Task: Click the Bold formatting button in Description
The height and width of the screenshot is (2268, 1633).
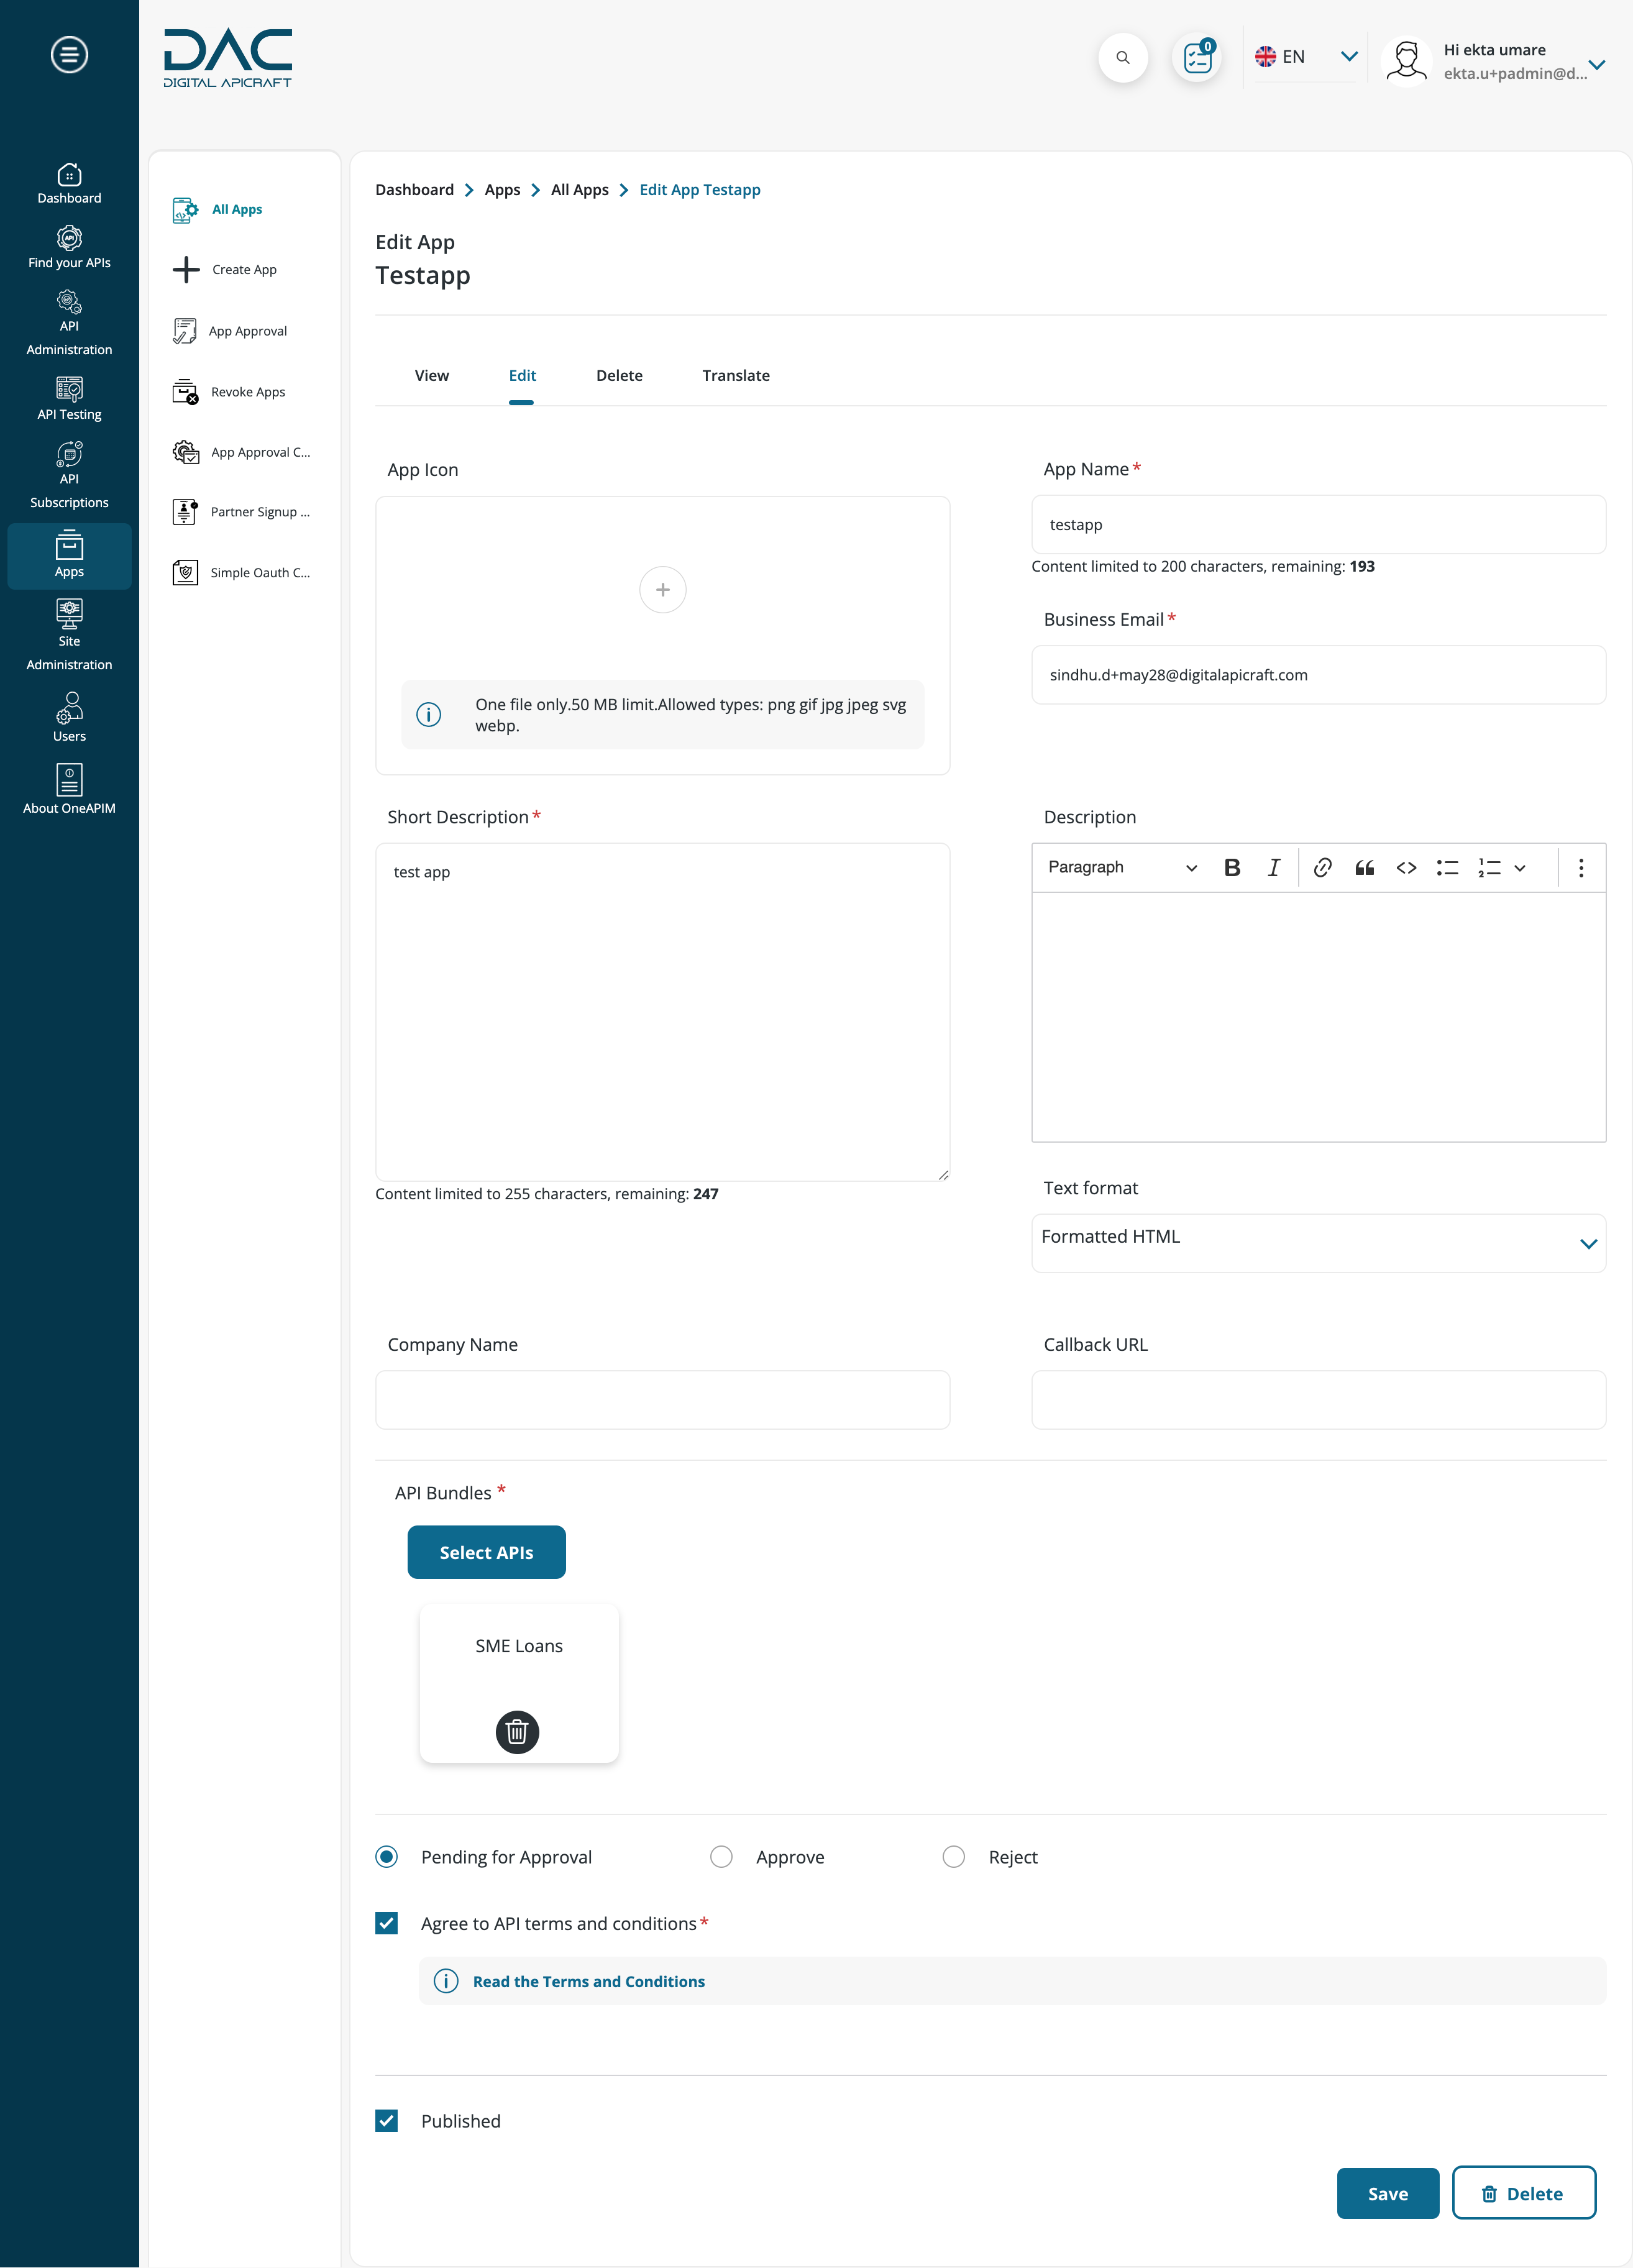Action: (x=1233, y=866)
